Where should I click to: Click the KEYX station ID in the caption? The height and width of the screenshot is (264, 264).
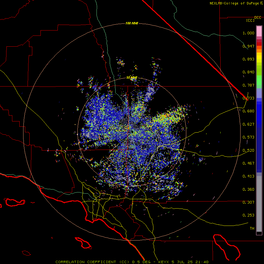pos(164,262)
